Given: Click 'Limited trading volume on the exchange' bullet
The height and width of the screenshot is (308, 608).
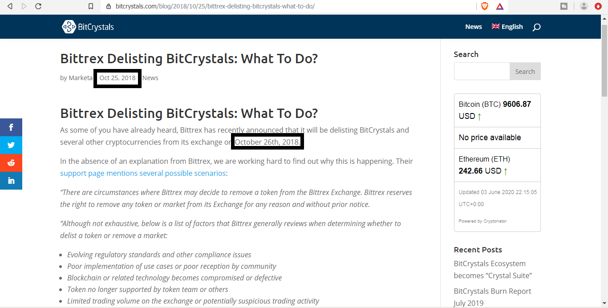Looking at the screenshot, I should tap(193, 301).
